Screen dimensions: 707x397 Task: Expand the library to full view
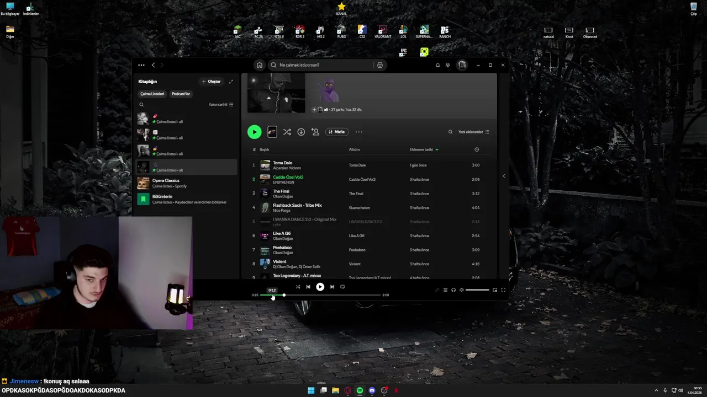tap(231, 82)
